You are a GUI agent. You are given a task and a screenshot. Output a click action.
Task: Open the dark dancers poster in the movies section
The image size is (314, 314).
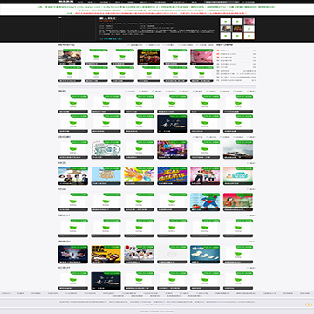coord(172,124)
